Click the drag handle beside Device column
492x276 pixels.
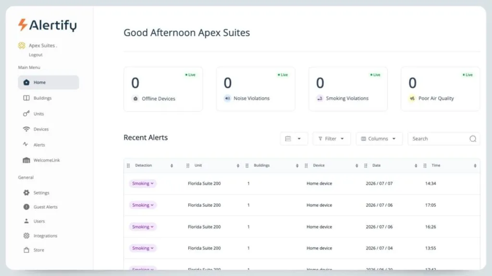point(306,165)
